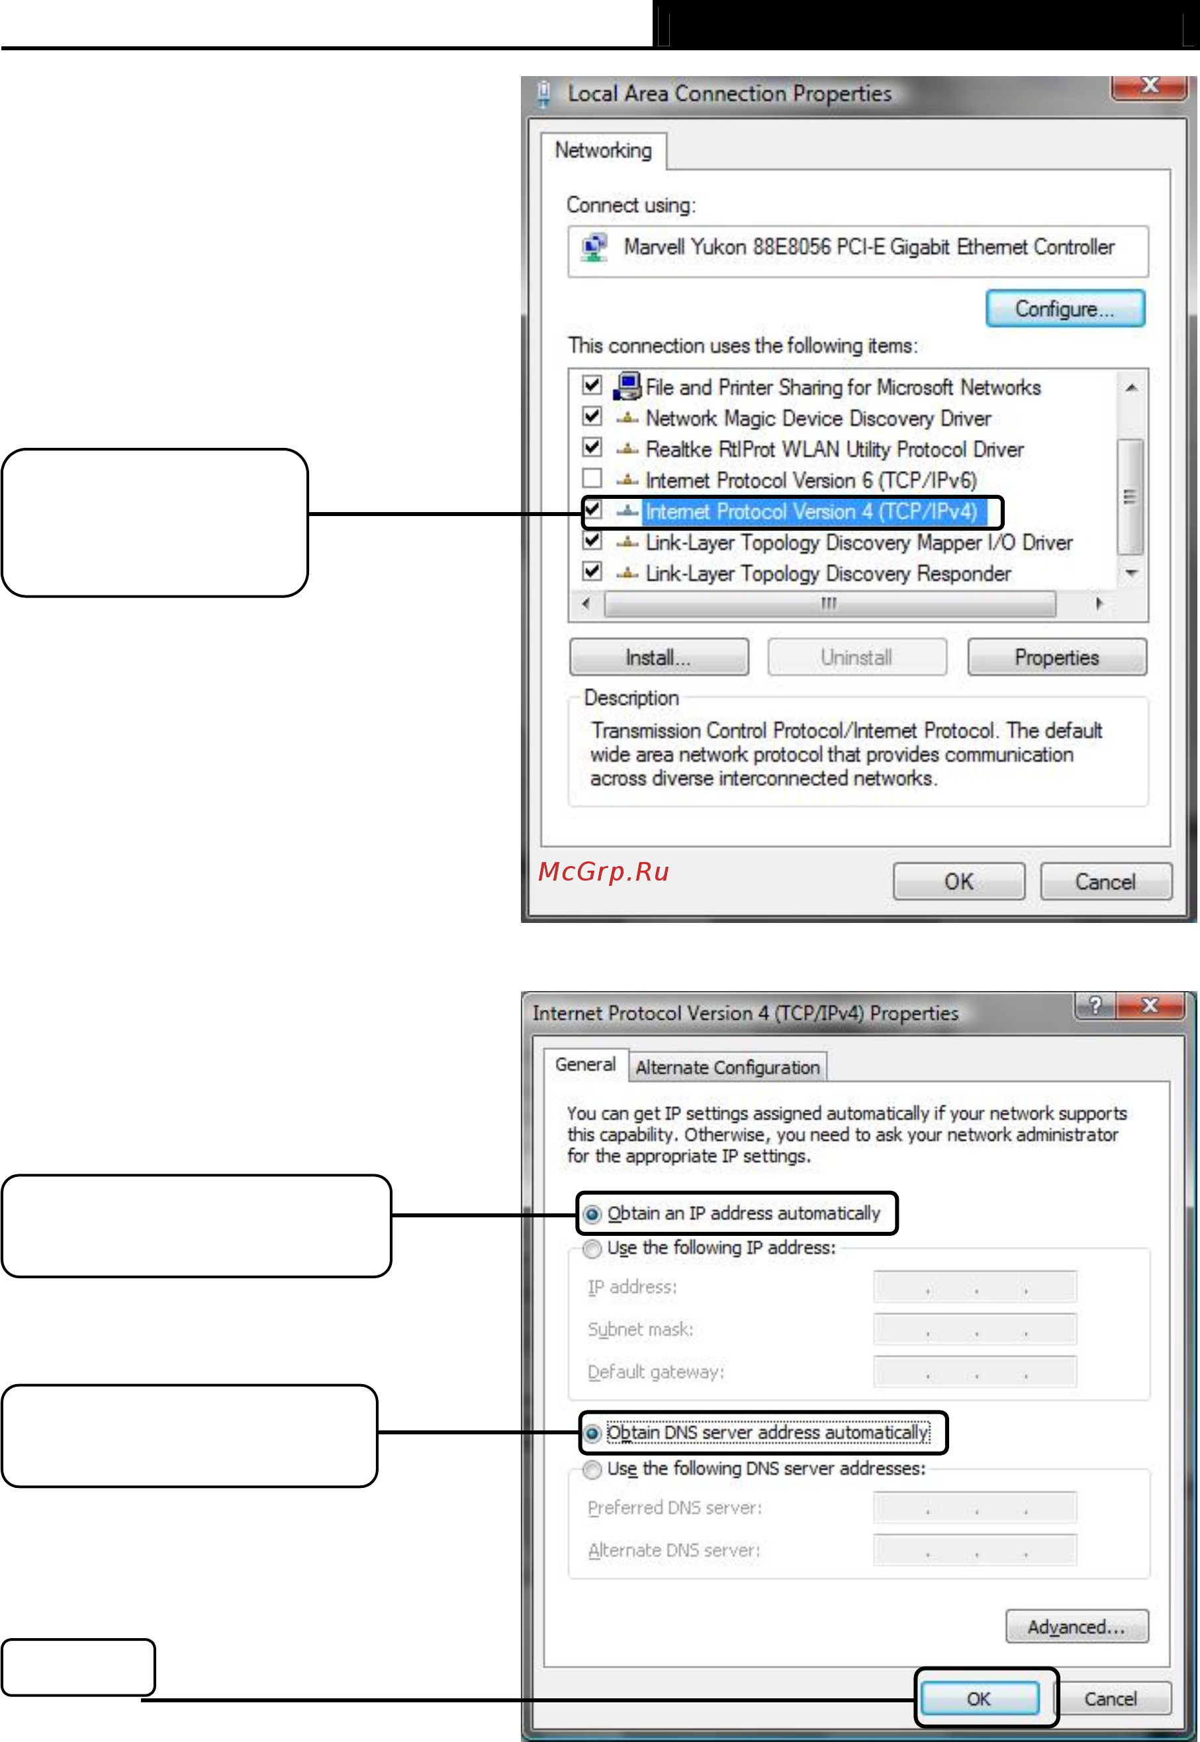Click the Local Area Connection Properties title icon
The height and width of the screenshot is (1742, 1200).
tap(544, 94)
